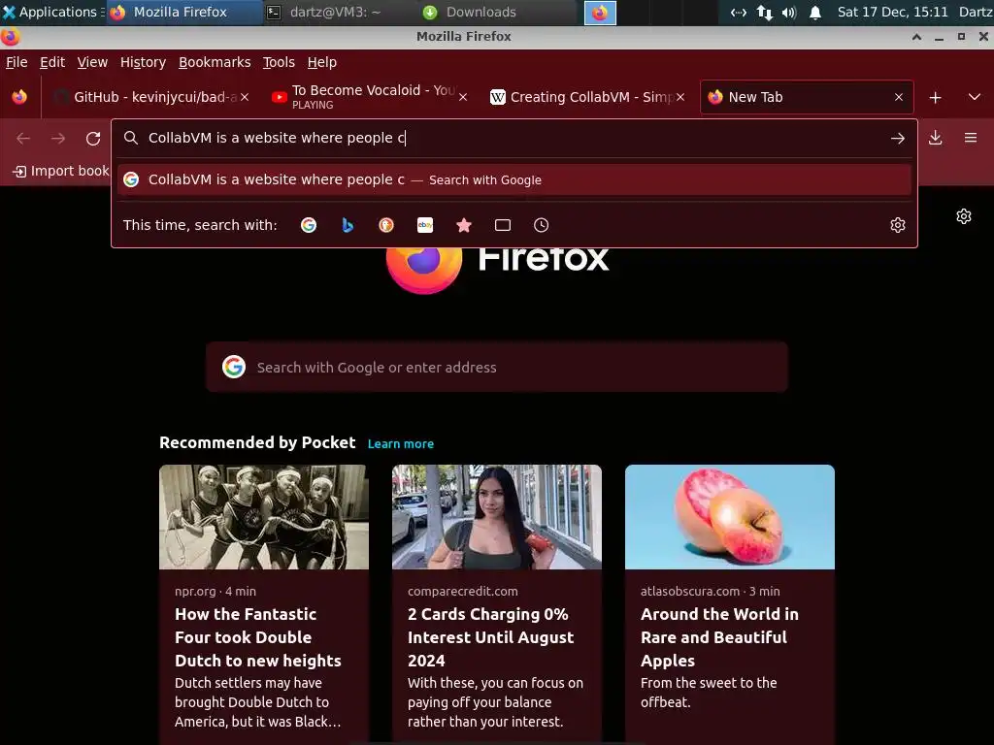Close the GitHub kevinjycui tab

pos(245,97)
